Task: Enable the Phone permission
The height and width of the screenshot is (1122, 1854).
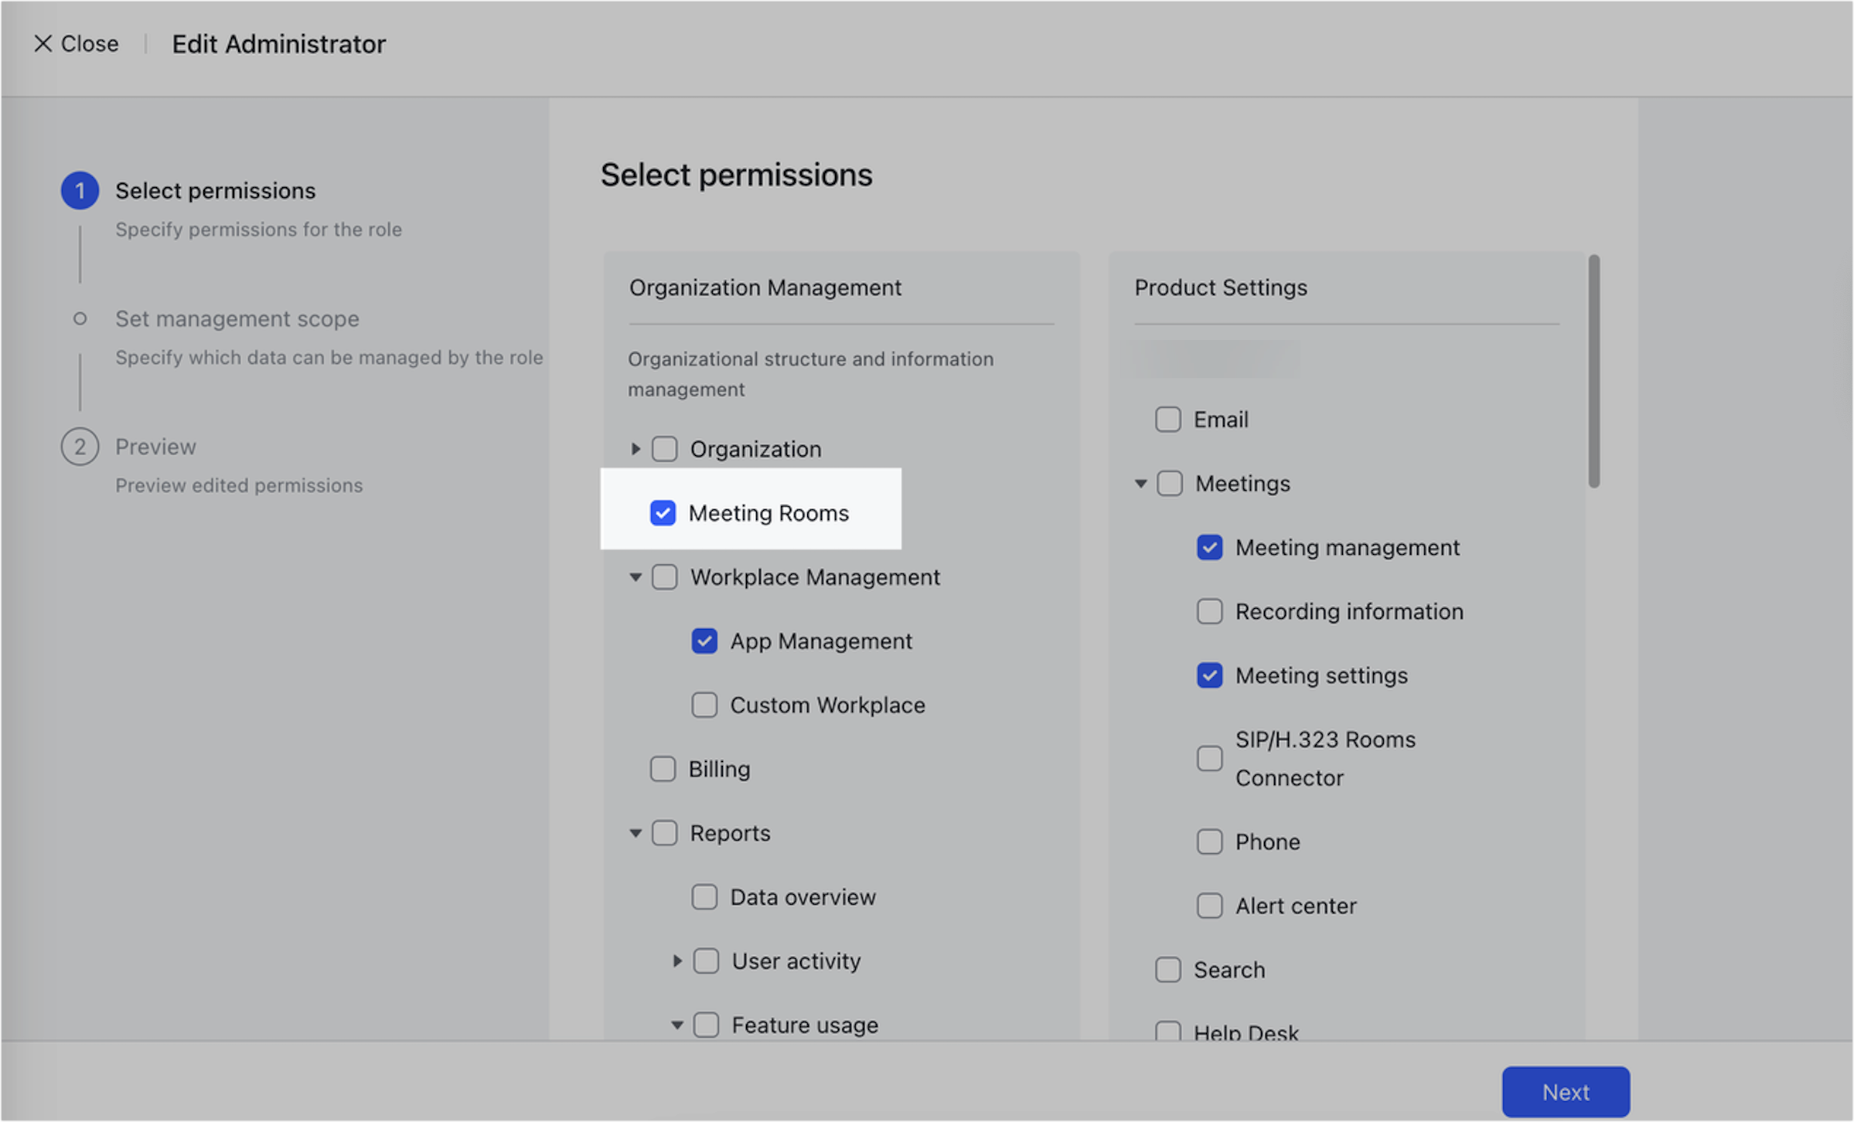Action: (1209, 841)
